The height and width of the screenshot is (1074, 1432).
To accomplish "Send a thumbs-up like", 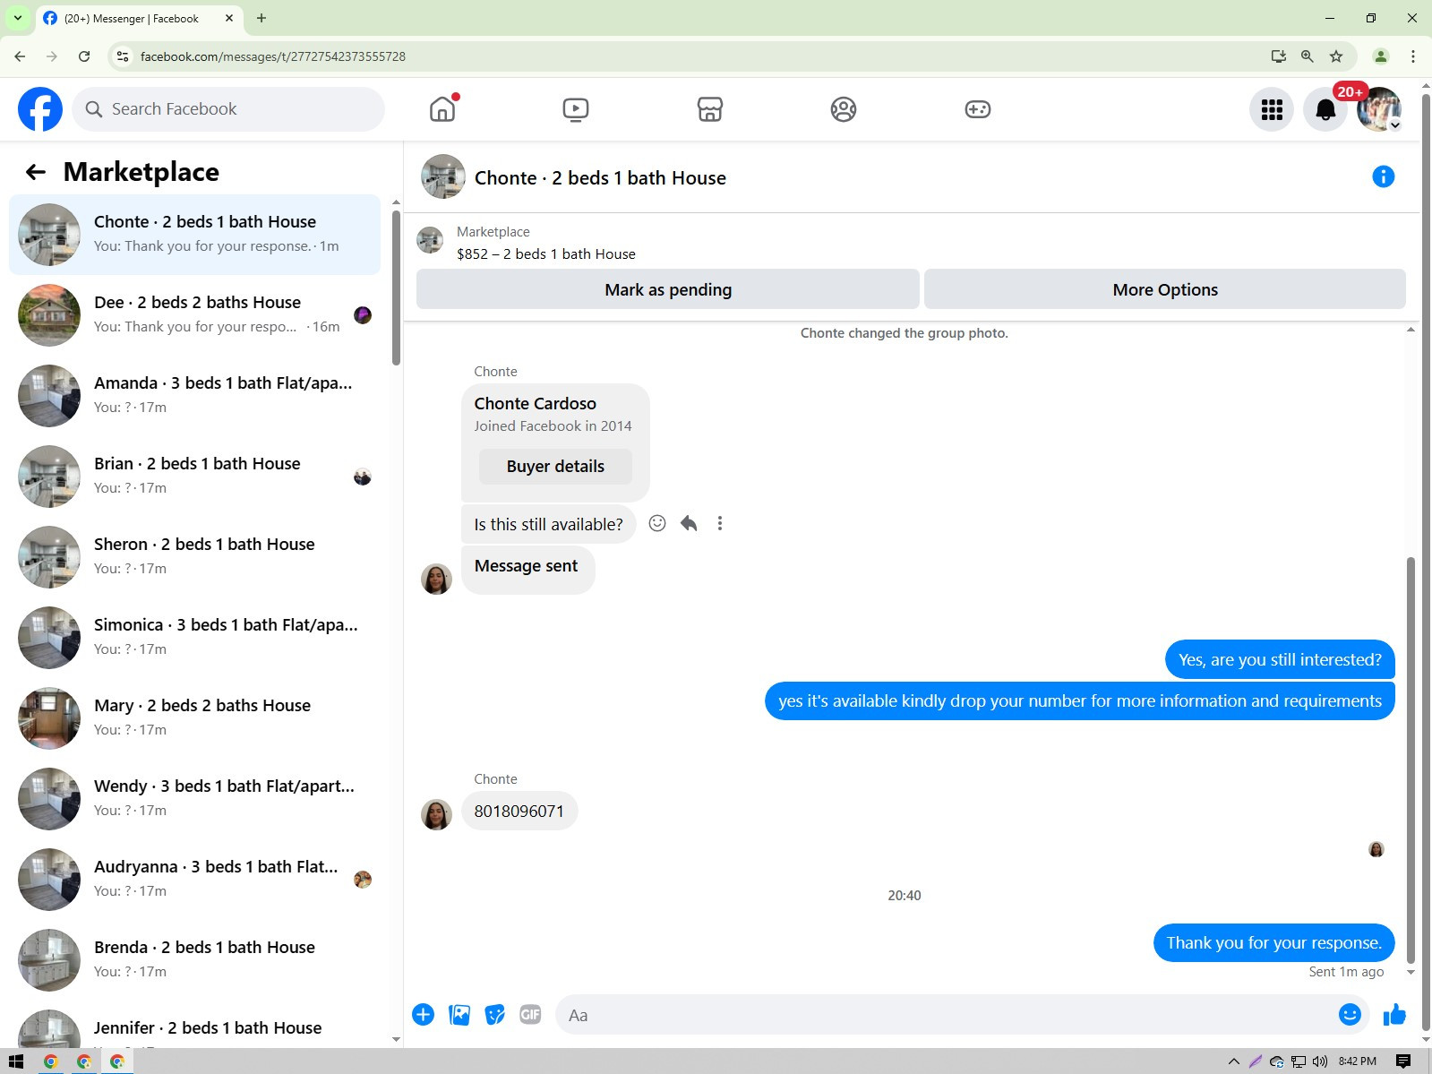I will pyautogui.click(x=1394, y=1014).
